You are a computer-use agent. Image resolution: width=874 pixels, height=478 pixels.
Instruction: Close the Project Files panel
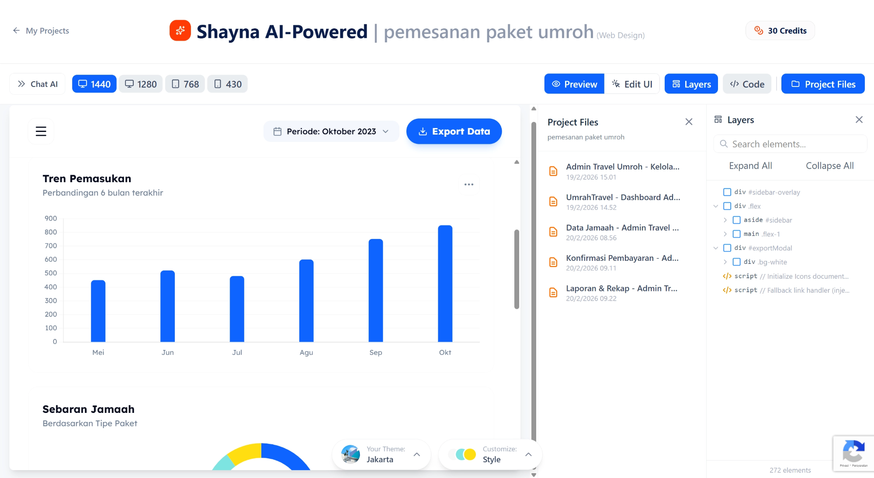pos(689,122)
